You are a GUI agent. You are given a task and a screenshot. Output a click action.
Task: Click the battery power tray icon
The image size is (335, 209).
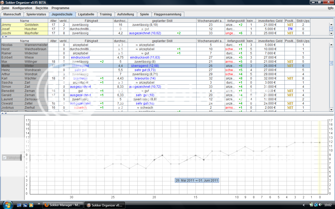[311, 205]
